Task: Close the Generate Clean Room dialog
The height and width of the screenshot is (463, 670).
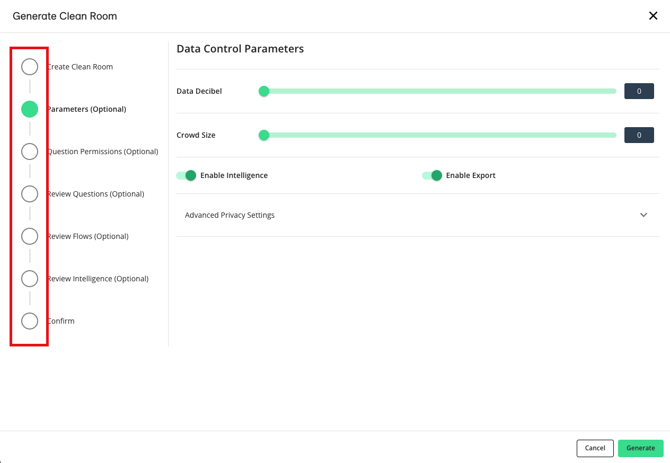Action: point(653,16)
